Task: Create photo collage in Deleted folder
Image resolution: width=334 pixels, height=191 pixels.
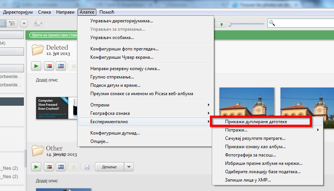Action: coord(49,66)
